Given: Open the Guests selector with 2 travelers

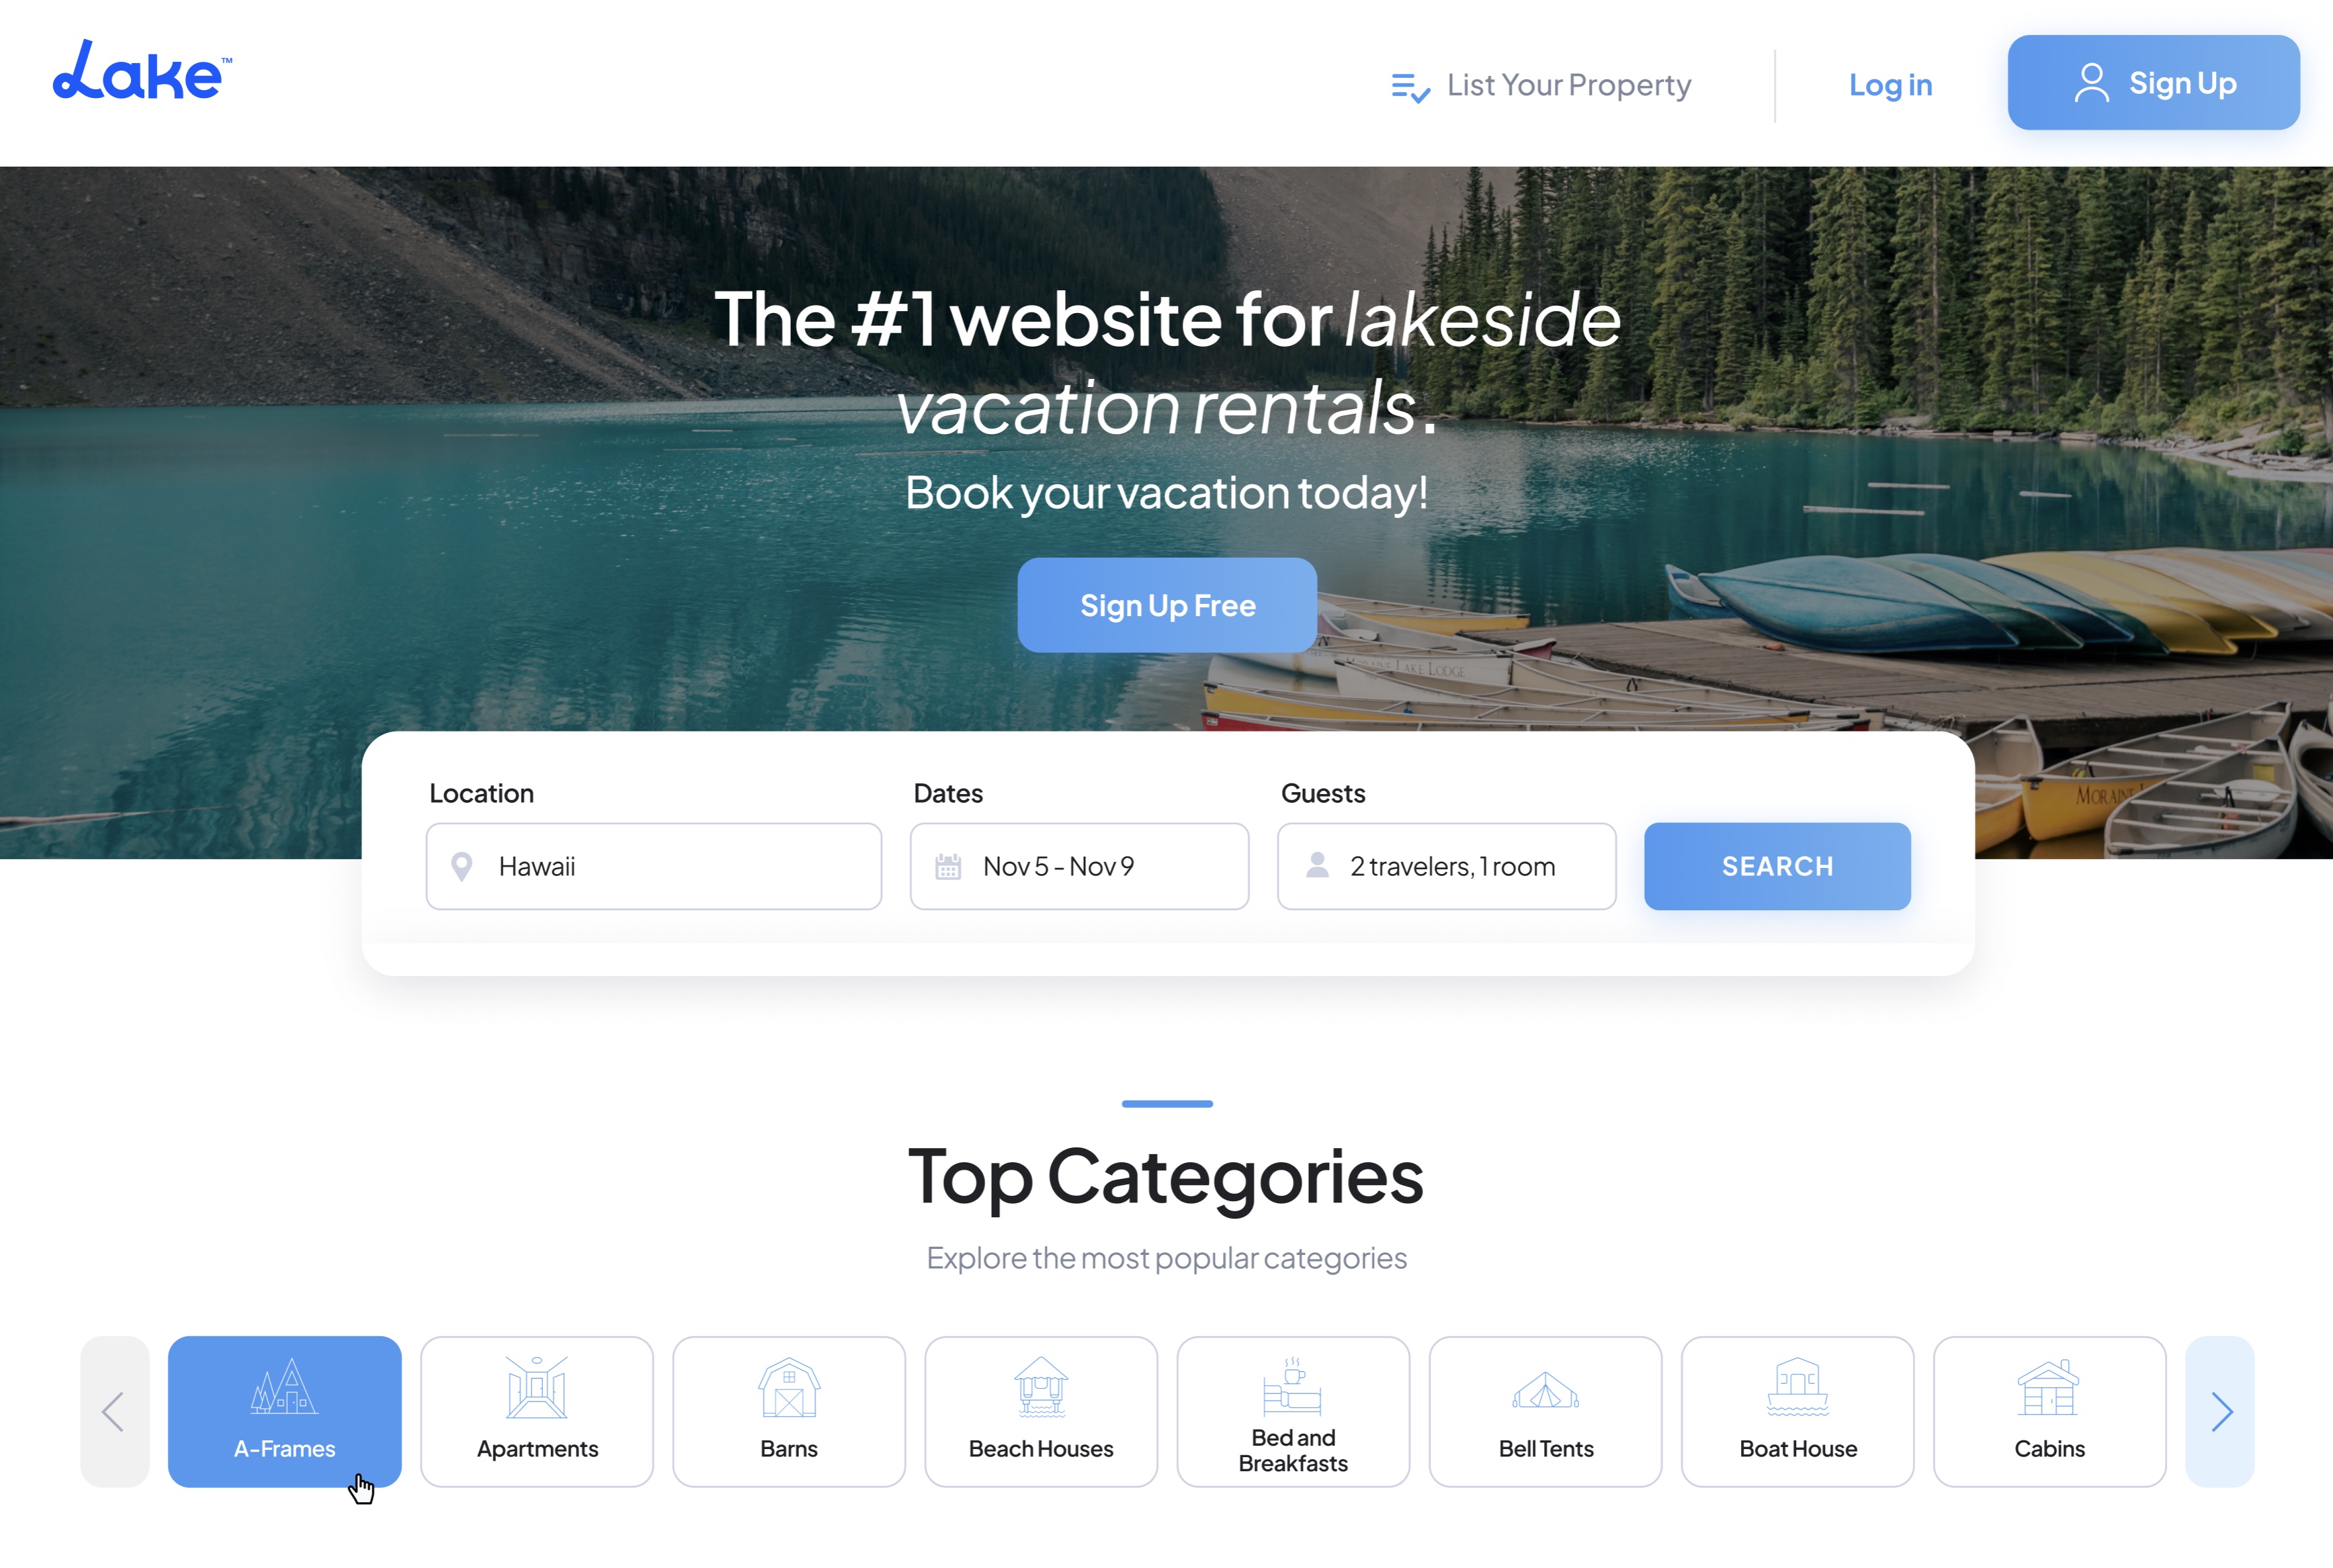Looking at the screenshot, I should click(1446, 866).
